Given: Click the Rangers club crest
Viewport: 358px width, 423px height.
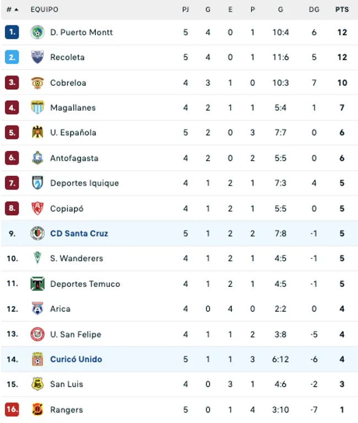Looking at the screenshot, I should 37,409.
